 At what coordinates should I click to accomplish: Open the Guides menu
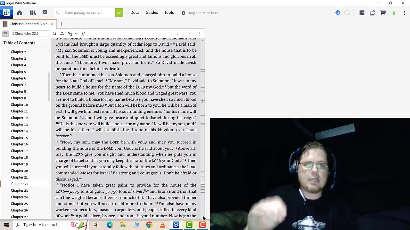pyautogui.click(x=152, y=12)
